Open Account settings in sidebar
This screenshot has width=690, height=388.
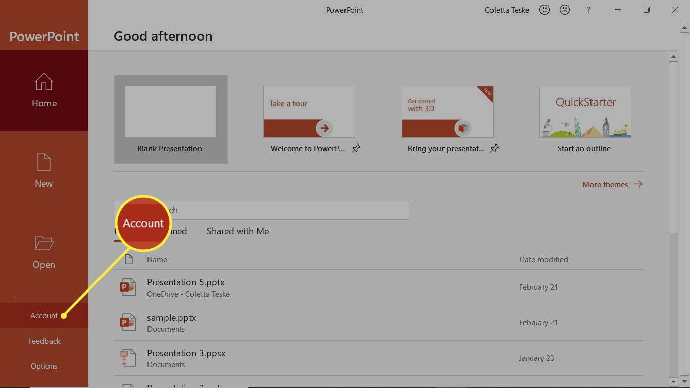[44, 315]
